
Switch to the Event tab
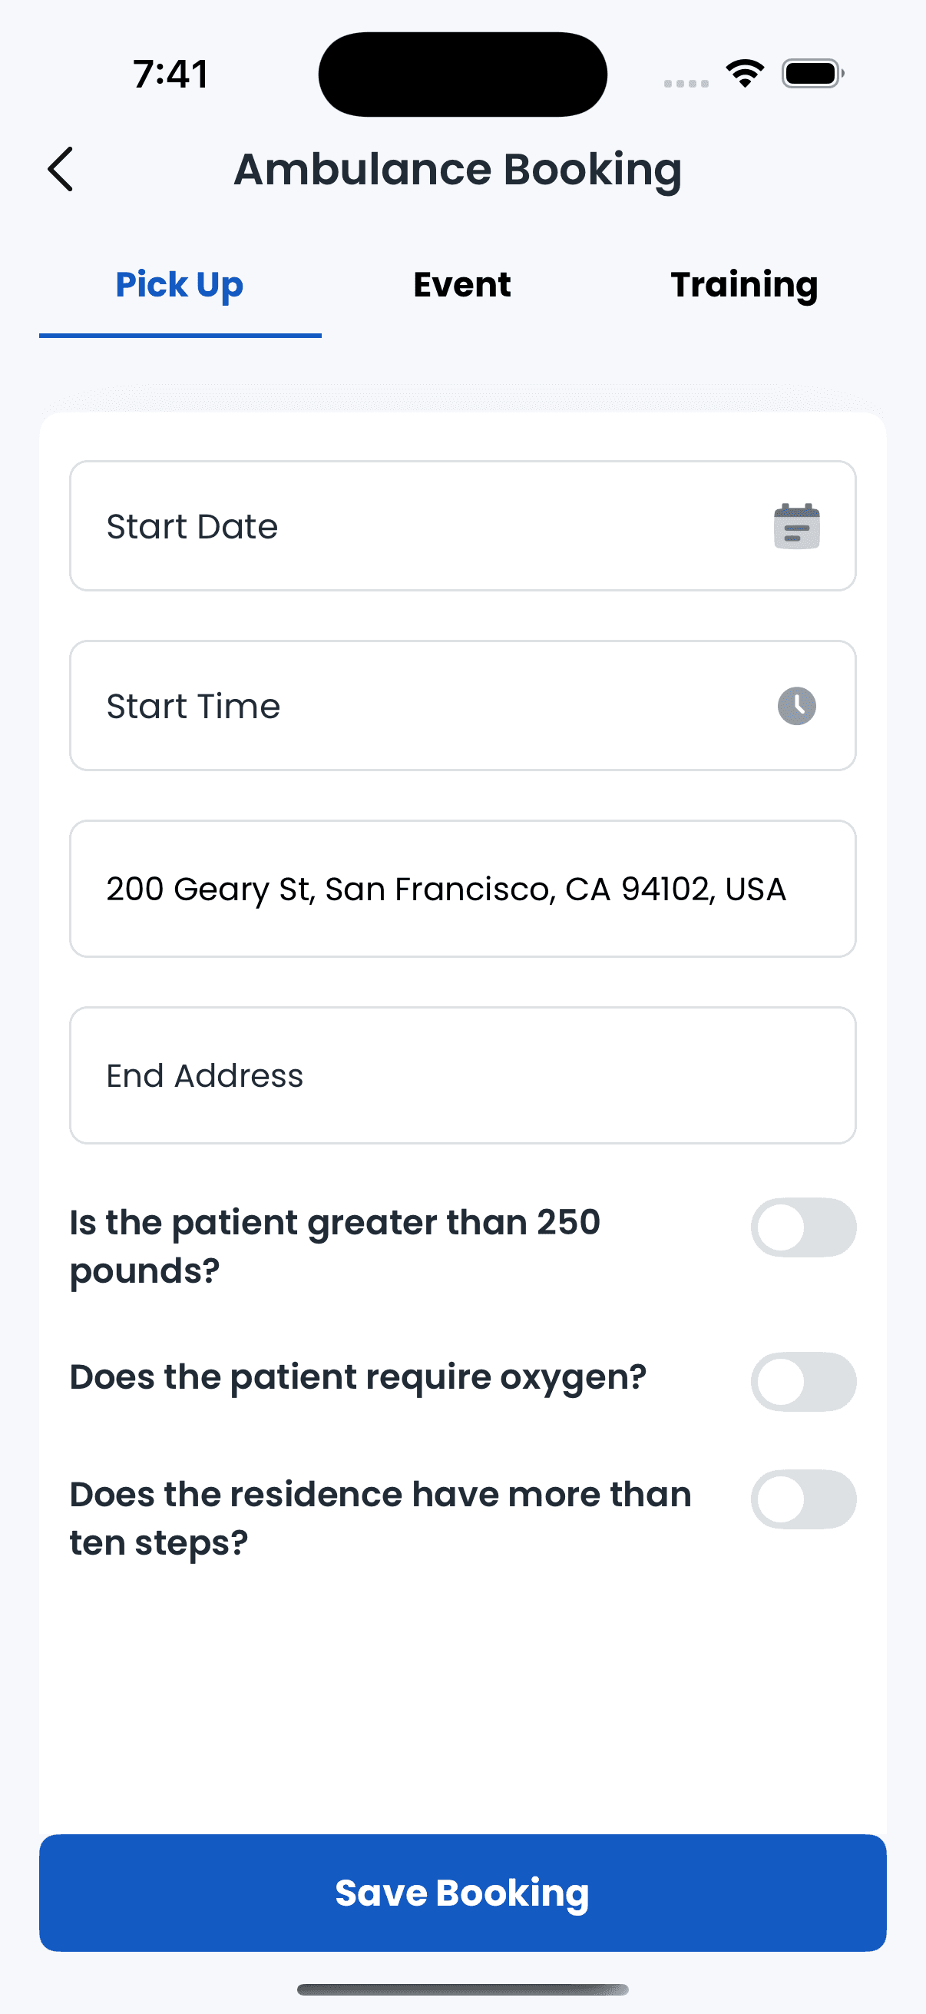pos(461,284)
